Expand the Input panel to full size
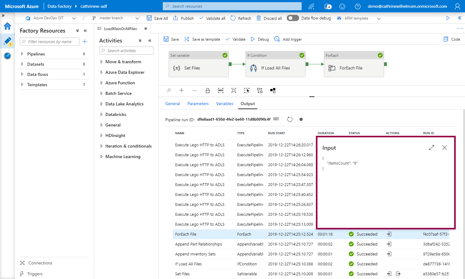Screen dimensions: 465x279 click(x=432, y=148)
